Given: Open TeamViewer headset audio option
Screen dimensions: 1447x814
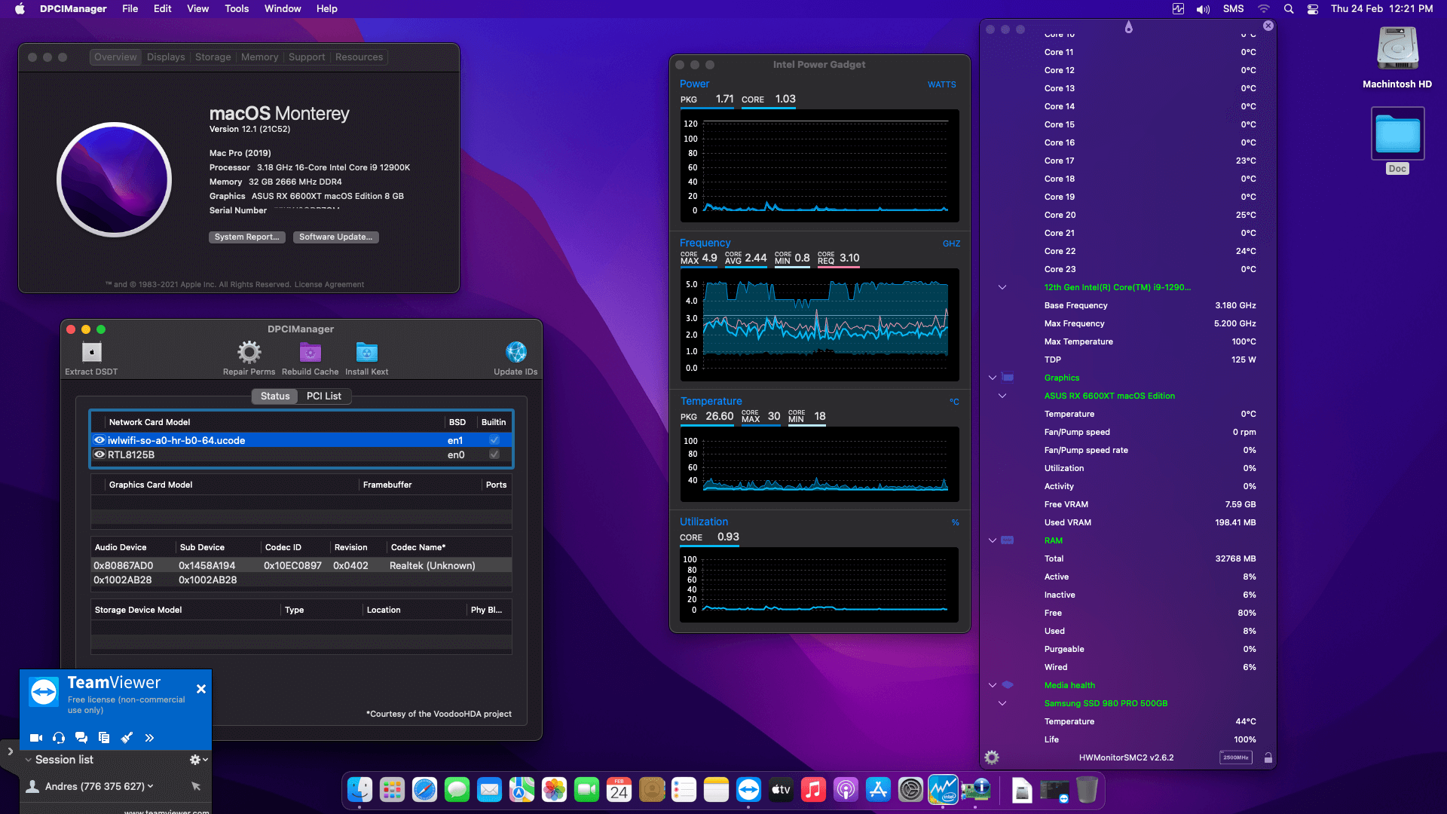Looking at the screenshot, I should [59, 738].
